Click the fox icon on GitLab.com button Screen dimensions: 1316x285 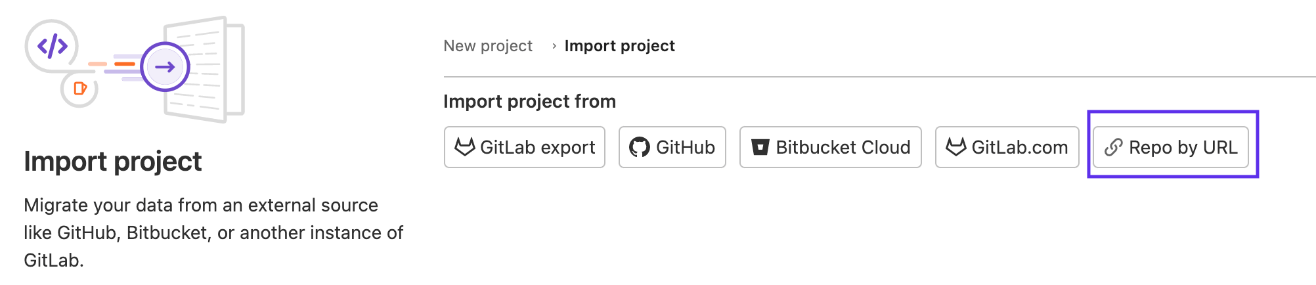coord(955,147)
